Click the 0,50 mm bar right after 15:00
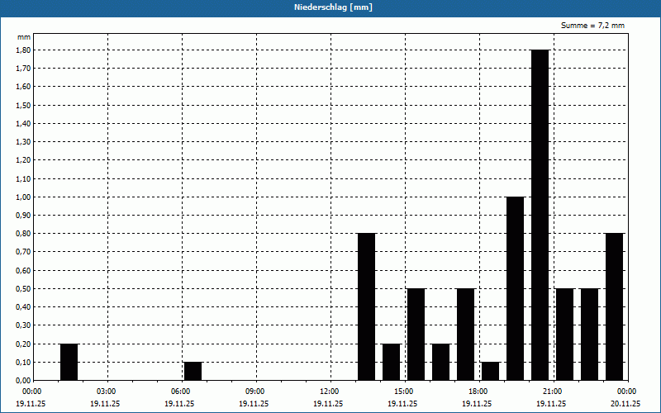Image resolution: width=661 pixels, height=413 pixels. (x=416, y=335)
